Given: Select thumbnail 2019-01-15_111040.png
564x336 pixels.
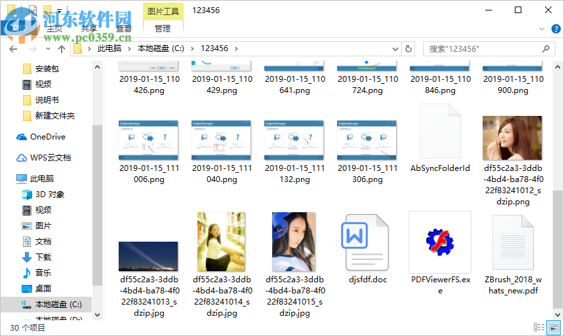Looking at the screenshot, I should pyautogui.click(x=221, y=140).
